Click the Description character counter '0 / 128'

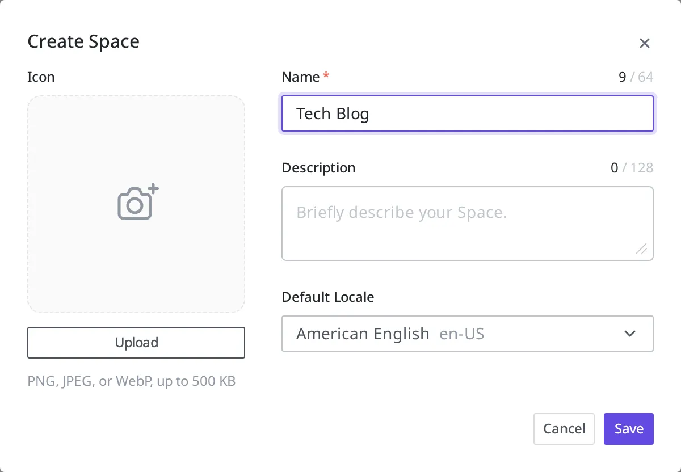click(632, 168)
